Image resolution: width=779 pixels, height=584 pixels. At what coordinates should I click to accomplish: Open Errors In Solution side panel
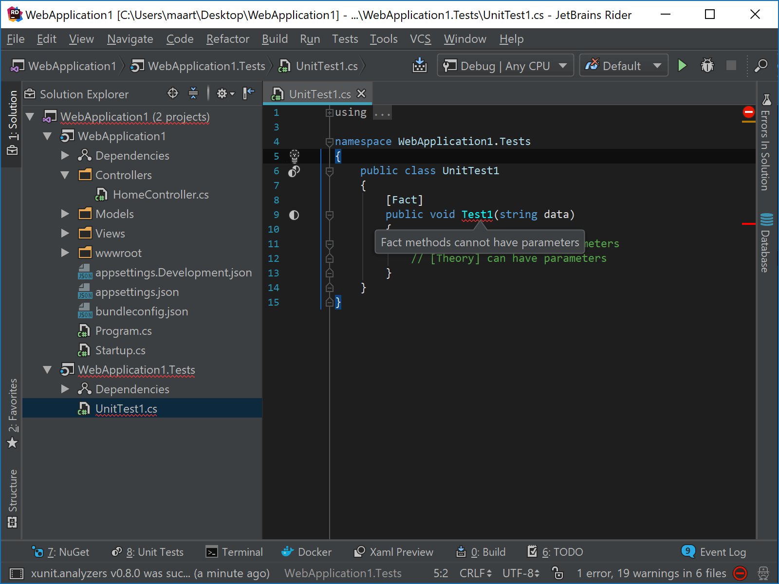[765, 142]
